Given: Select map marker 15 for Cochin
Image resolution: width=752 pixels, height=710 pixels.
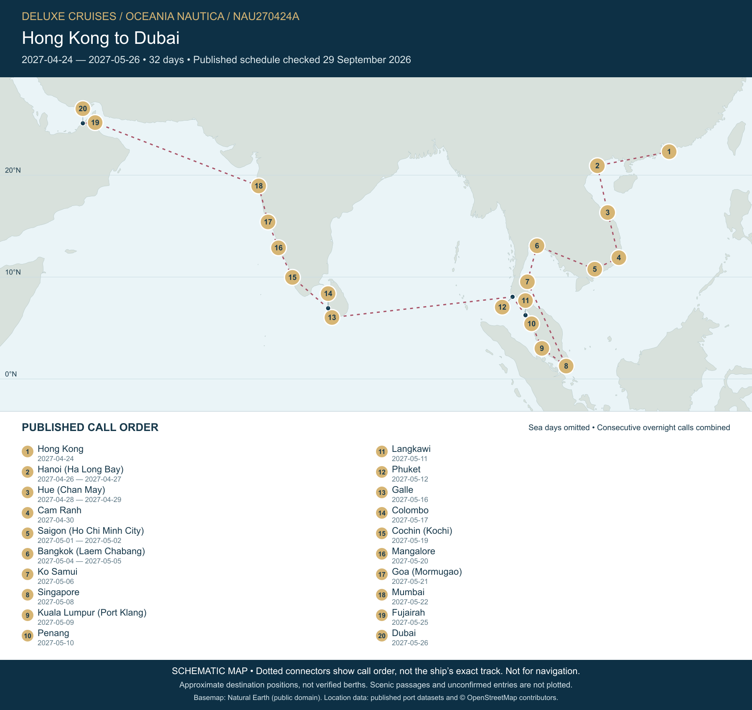Looking at the screenshot, I should (292, 277).
